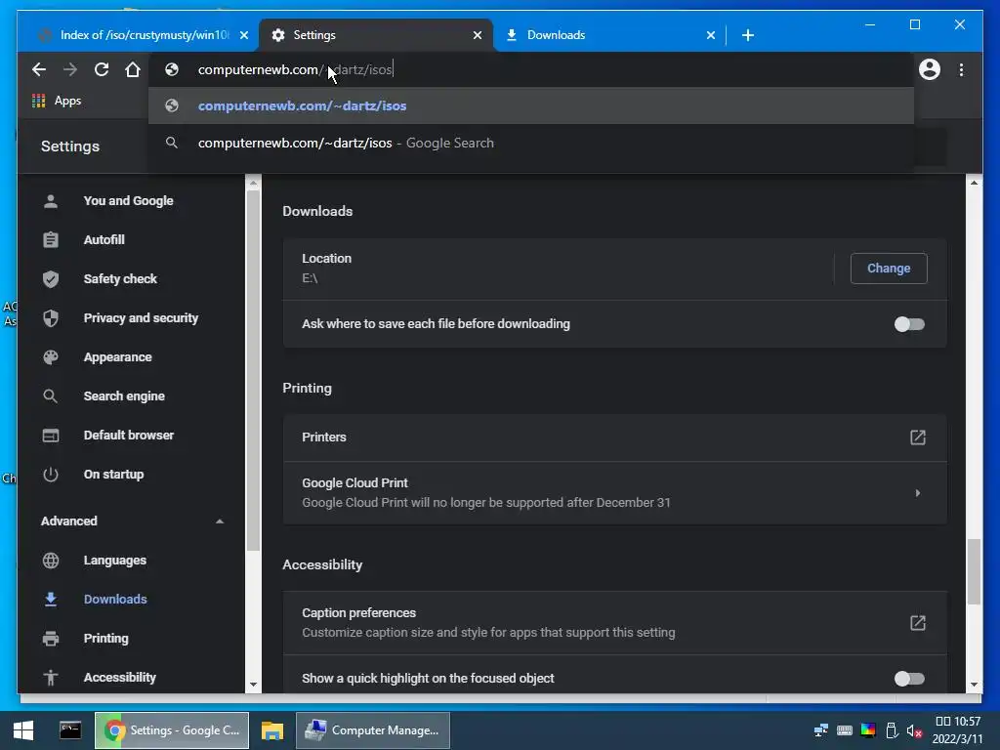
Task: Open You and Google settings
Action: (128, 201)
